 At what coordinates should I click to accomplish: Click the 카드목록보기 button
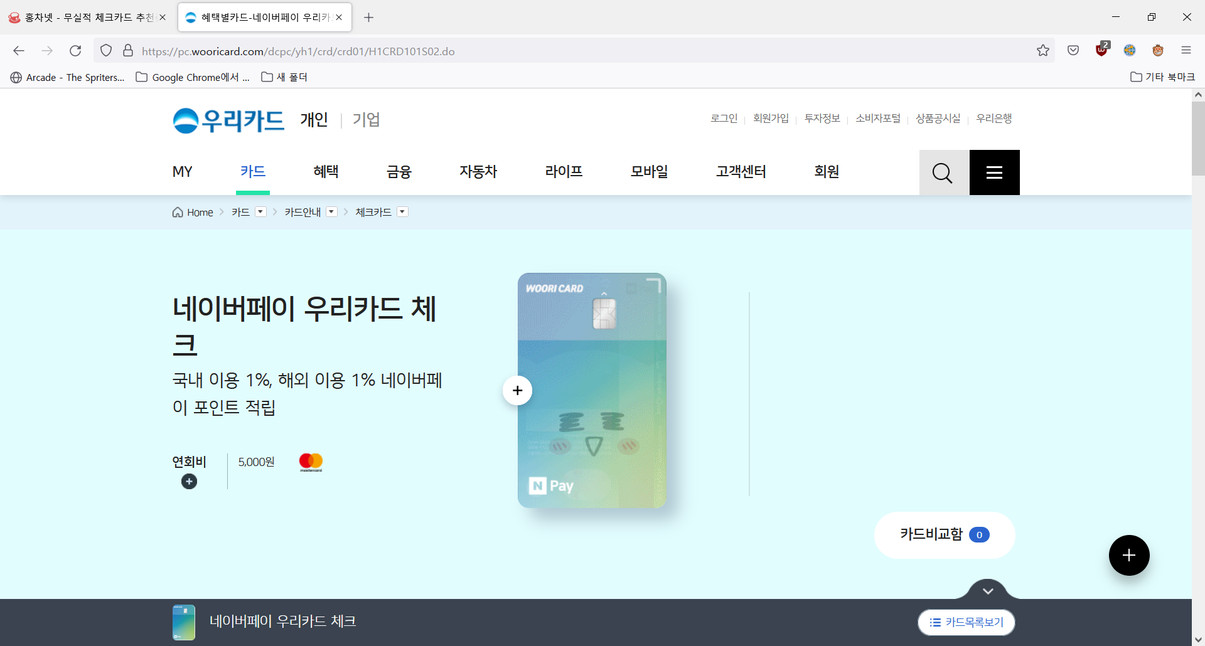point(966,622)
